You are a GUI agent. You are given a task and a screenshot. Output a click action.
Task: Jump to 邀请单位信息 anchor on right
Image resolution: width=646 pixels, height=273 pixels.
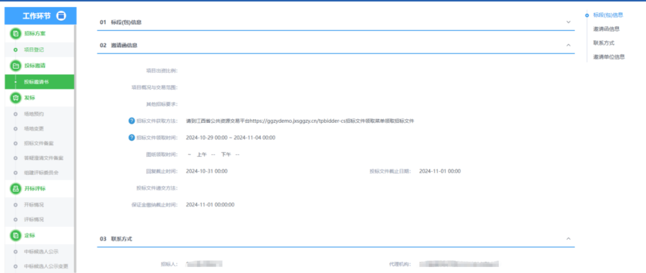pyautogui.click(x=609, y=57)
